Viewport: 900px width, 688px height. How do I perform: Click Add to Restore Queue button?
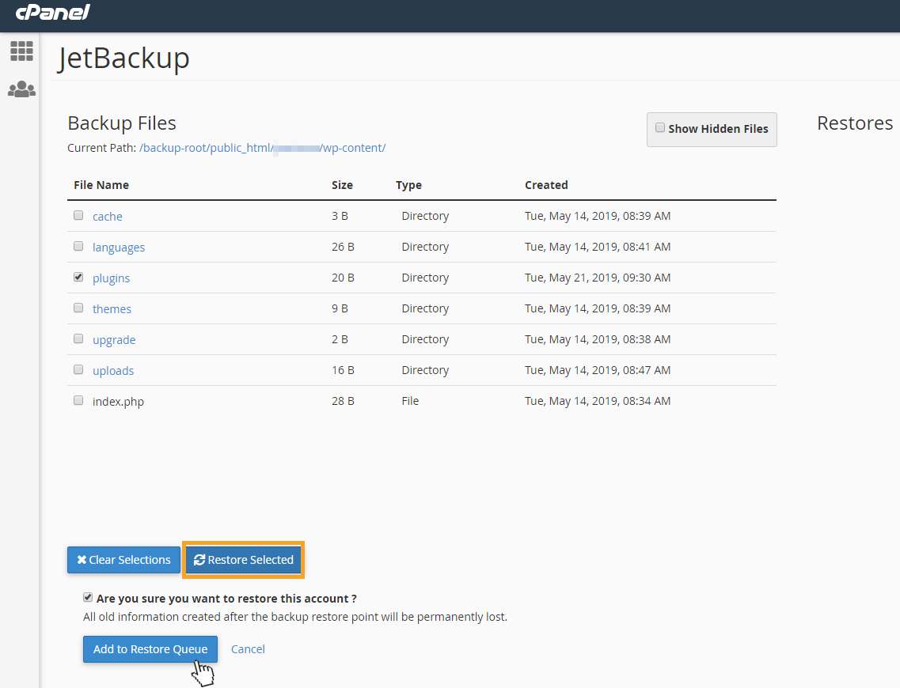click(x=150, y=649)
